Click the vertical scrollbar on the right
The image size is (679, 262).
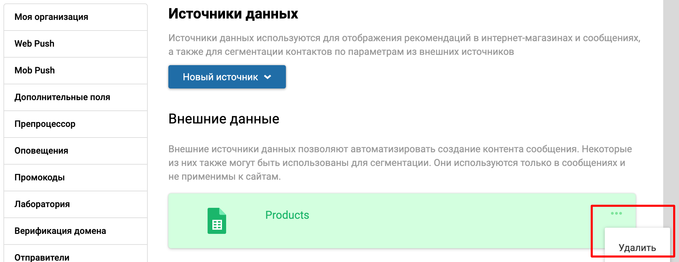(x=671, y=103)
